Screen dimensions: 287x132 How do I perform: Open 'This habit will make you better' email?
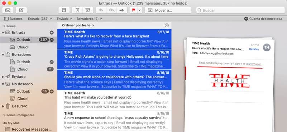pos(114,100)
